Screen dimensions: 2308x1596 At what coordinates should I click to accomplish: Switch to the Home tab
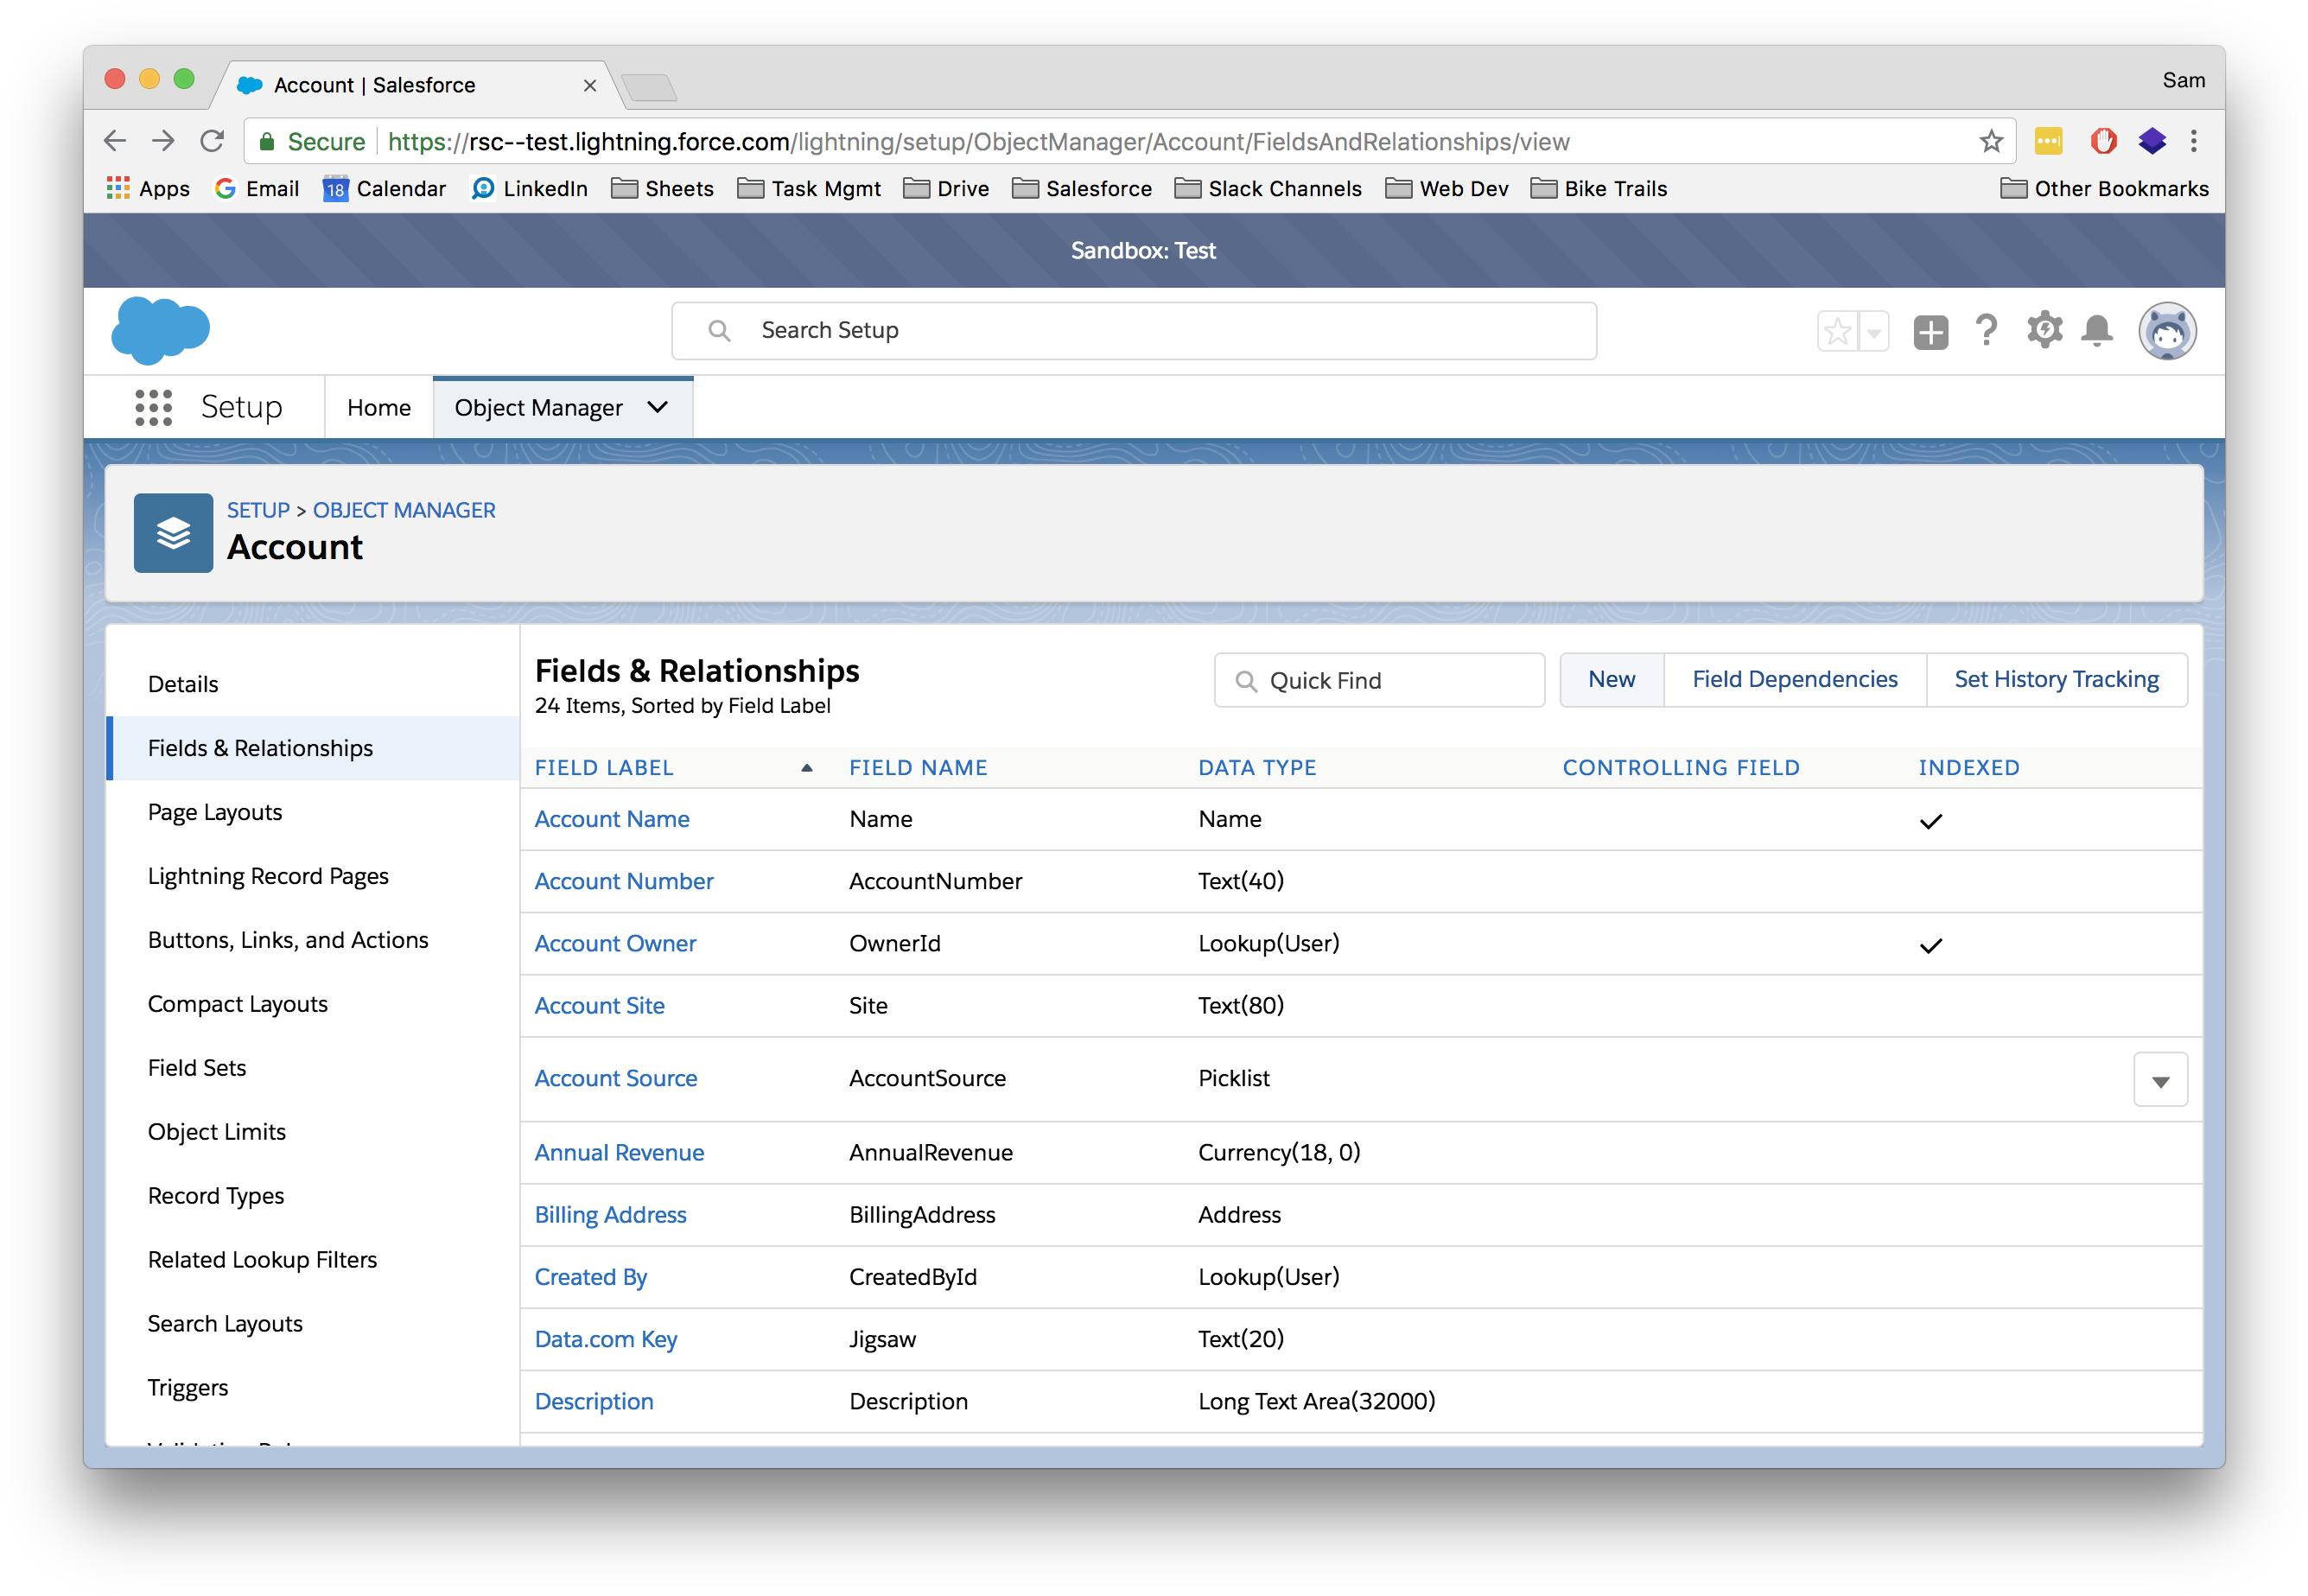(379, 408)
